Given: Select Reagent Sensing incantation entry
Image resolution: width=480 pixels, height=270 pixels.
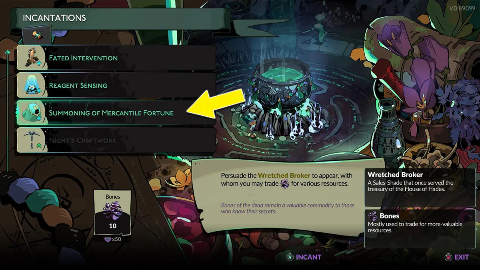Looking at the screenshot, I should (116, 86).
